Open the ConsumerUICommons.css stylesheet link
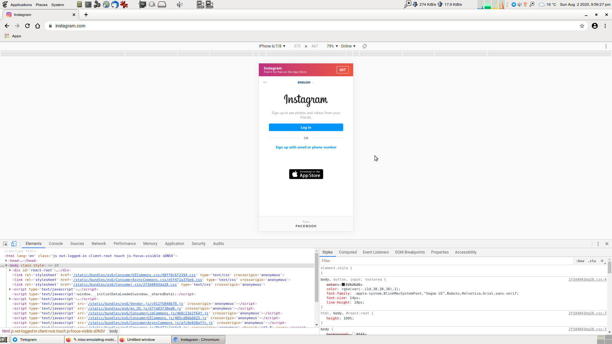This screenshot has height=344, width=612. [135, 275]
